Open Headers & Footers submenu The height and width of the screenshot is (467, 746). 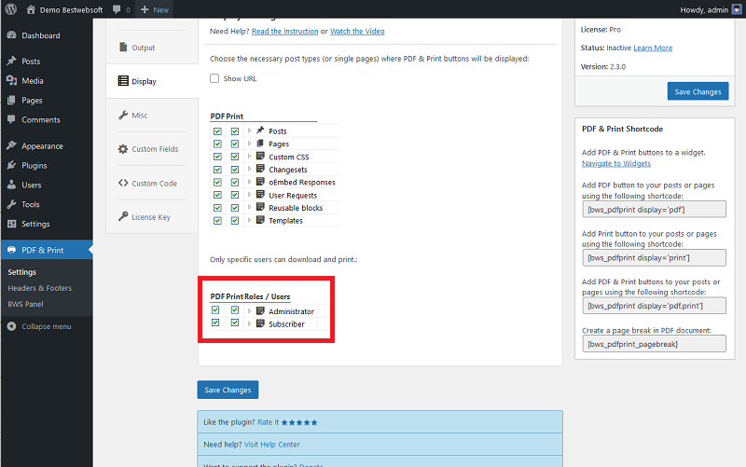click(39, 288)
